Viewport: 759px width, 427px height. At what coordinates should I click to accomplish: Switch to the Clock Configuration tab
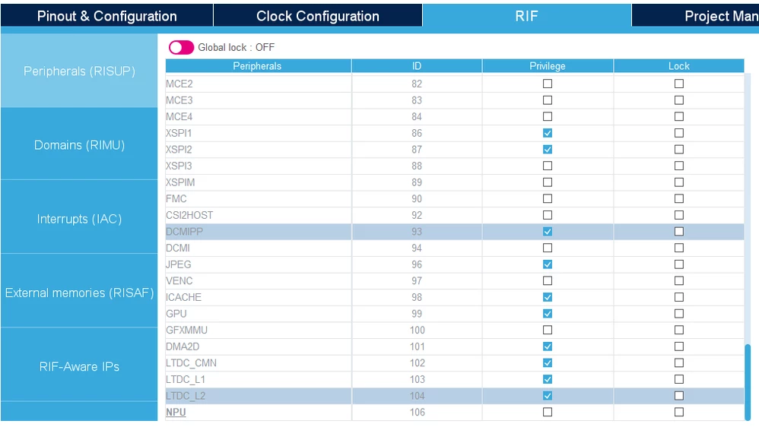(x=318, y=16)
